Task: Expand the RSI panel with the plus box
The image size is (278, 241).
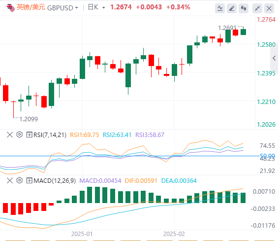Action: tap(29, 135)
